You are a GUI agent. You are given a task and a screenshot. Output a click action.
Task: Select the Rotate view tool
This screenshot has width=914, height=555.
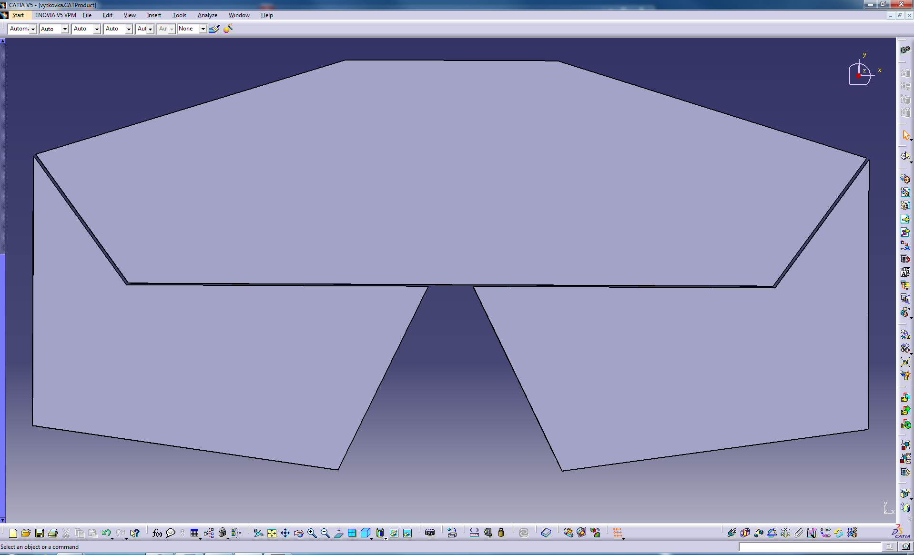(x=298, y=533)
